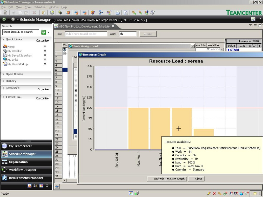Open Organization application
Image resolution: width=263 pixels, height=197 pixels.
(26, 162)
